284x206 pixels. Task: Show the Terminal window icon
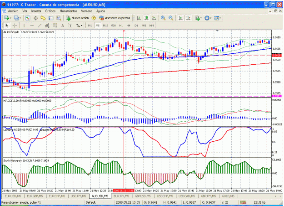(51, 18)
